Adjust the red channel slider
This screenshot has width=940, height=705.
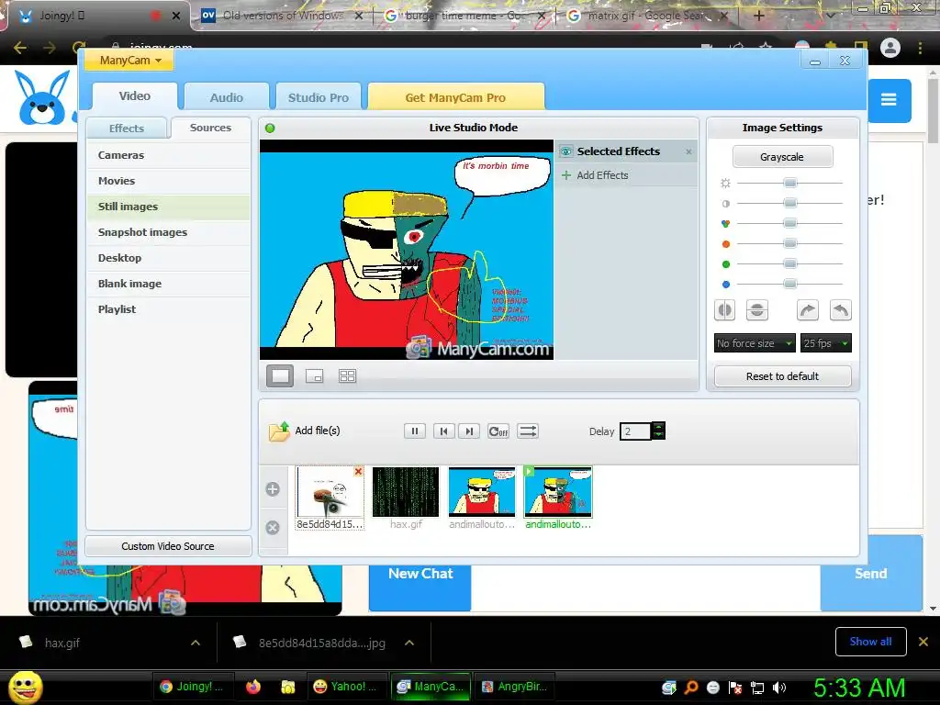pyautogui.click(x=790, y=243)
